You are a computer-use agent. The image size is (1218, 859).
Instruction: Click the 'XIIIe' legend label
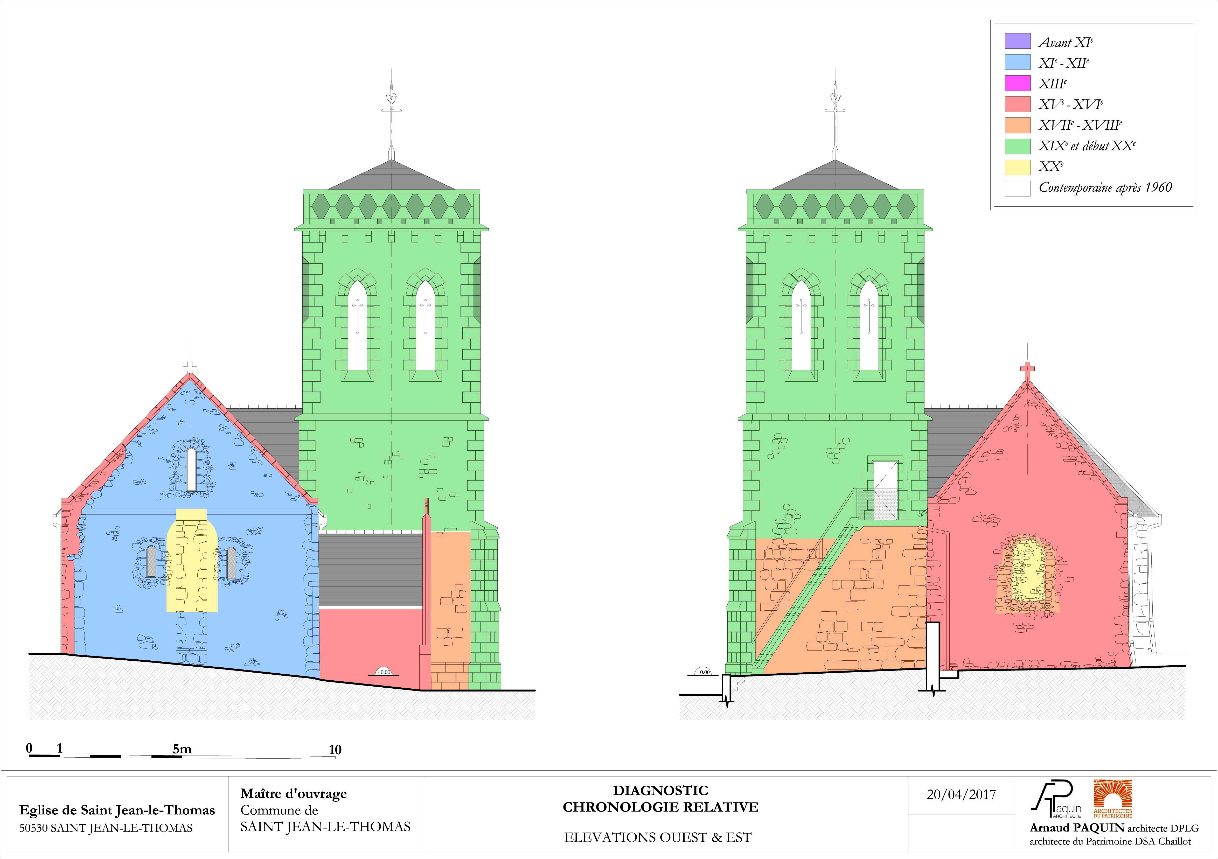coord(1053,84)
